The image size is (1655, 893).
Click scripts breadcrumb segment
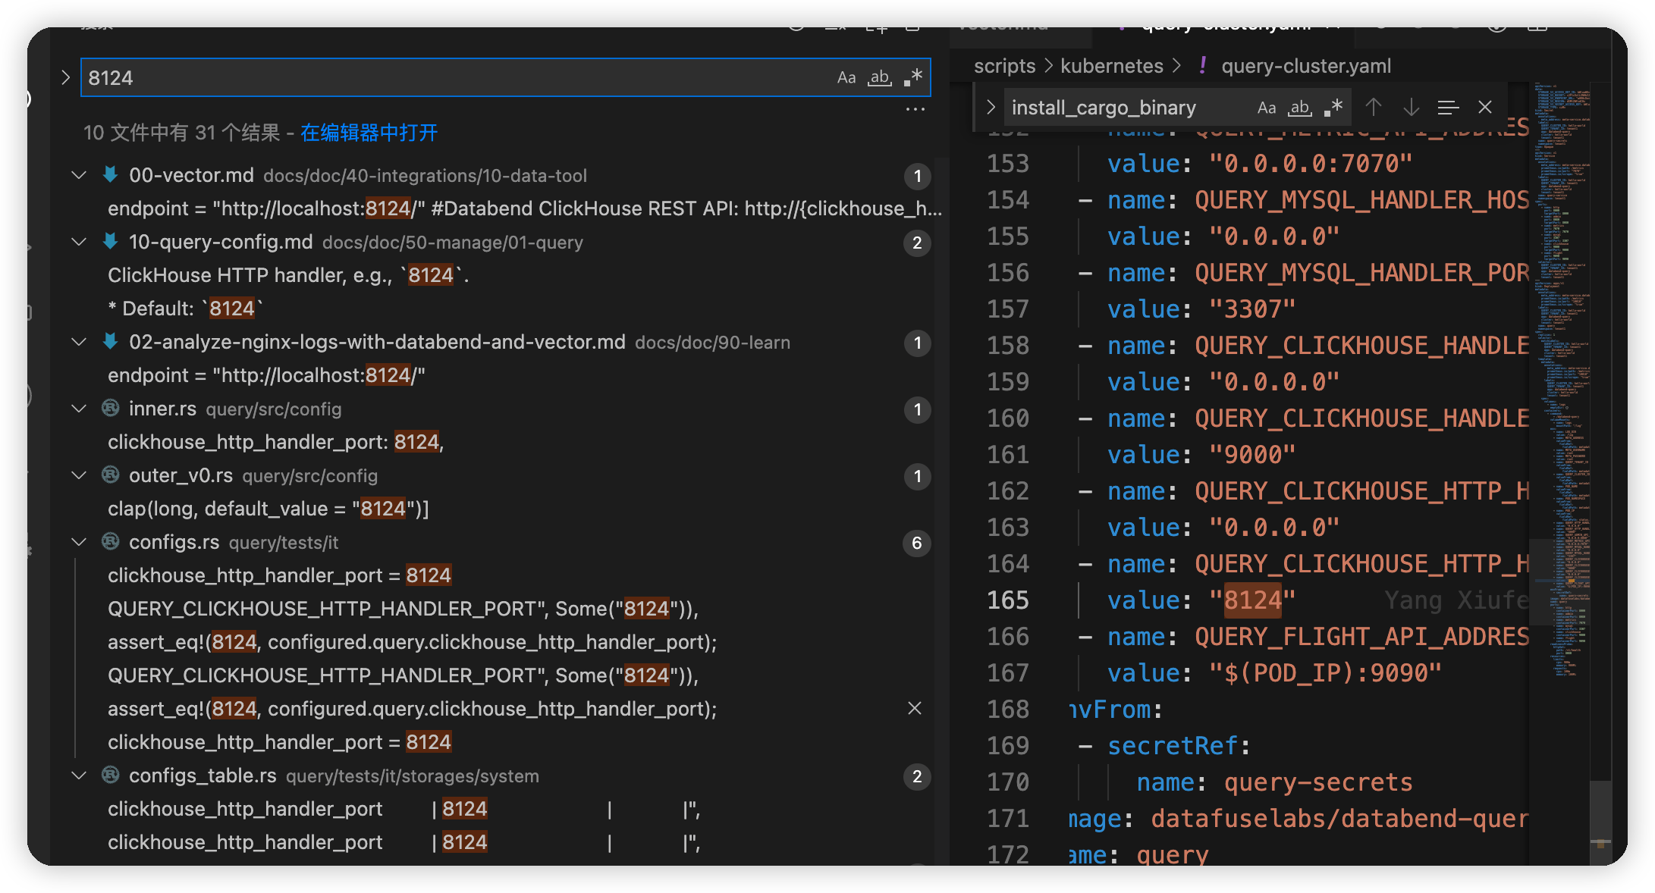click(x=1004, y=66)
